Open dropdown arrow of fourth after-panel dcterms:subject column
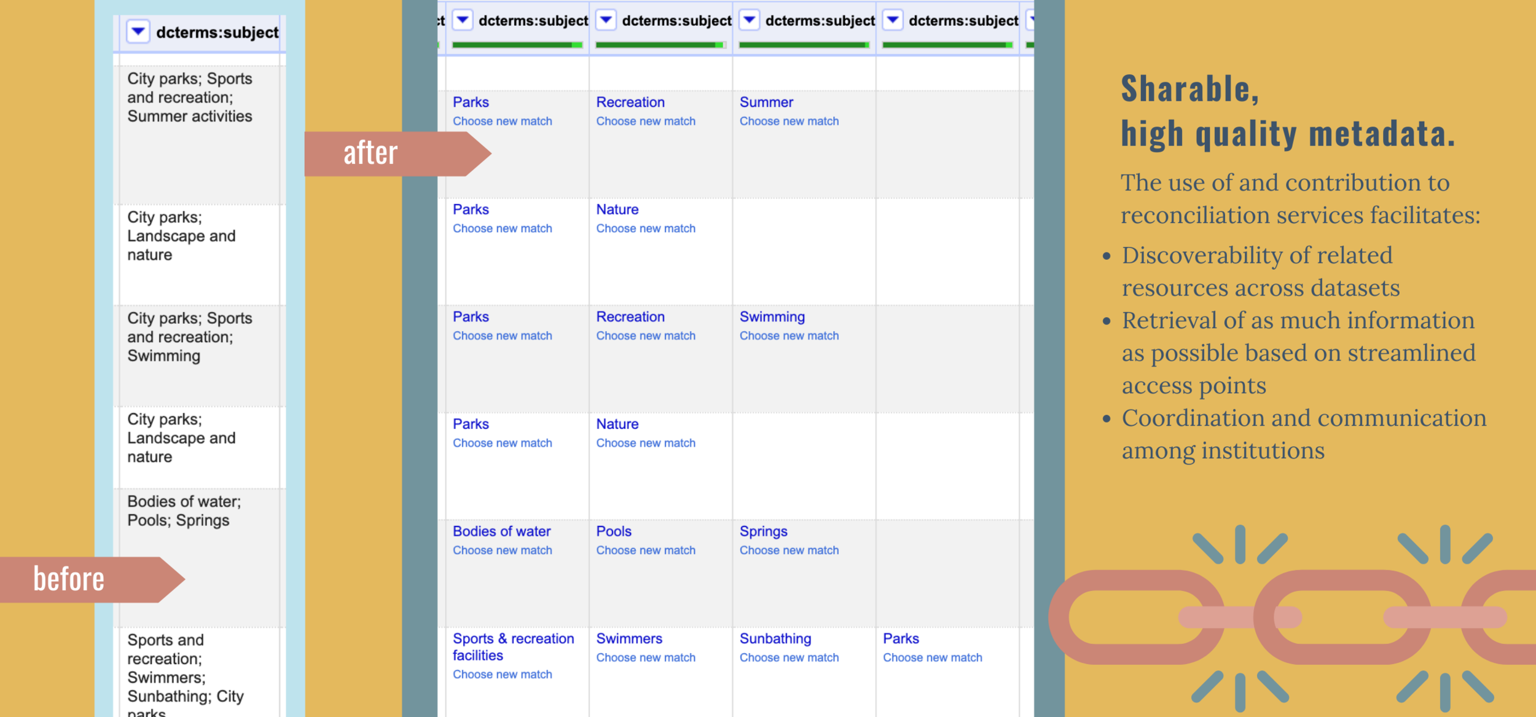 [893, 20]
